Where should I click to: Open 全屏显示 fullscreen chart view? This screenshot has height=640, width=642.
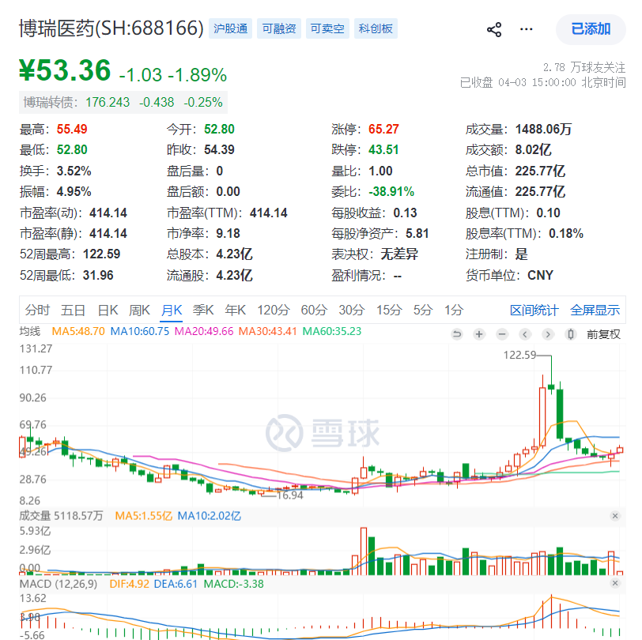pos(595,310)
